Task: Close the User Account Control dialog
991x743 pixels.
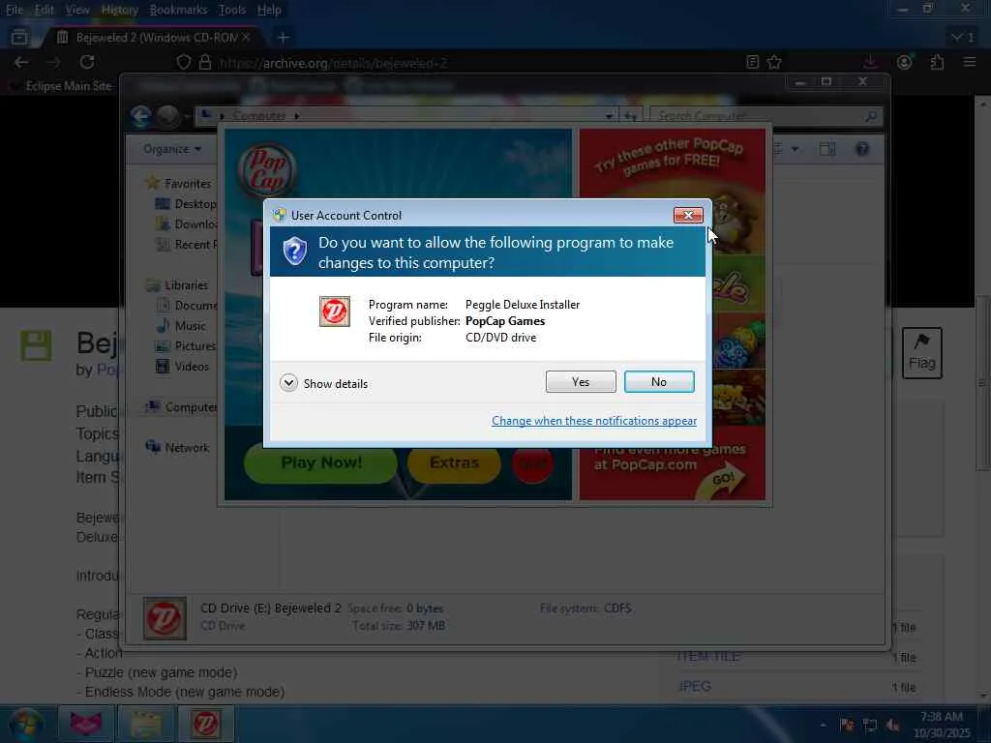Action: pyautogui.click(x=688, y=216)
